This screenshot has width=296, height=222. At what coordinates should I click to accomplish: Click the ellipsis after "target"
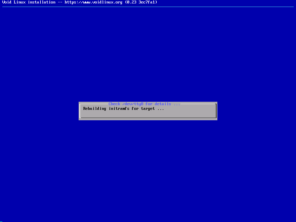click(160, 109)
